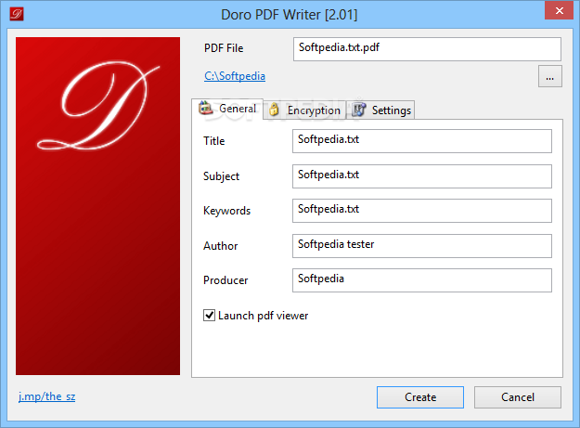Click the 'Keywords' label
580x428 pixels.
226,211
